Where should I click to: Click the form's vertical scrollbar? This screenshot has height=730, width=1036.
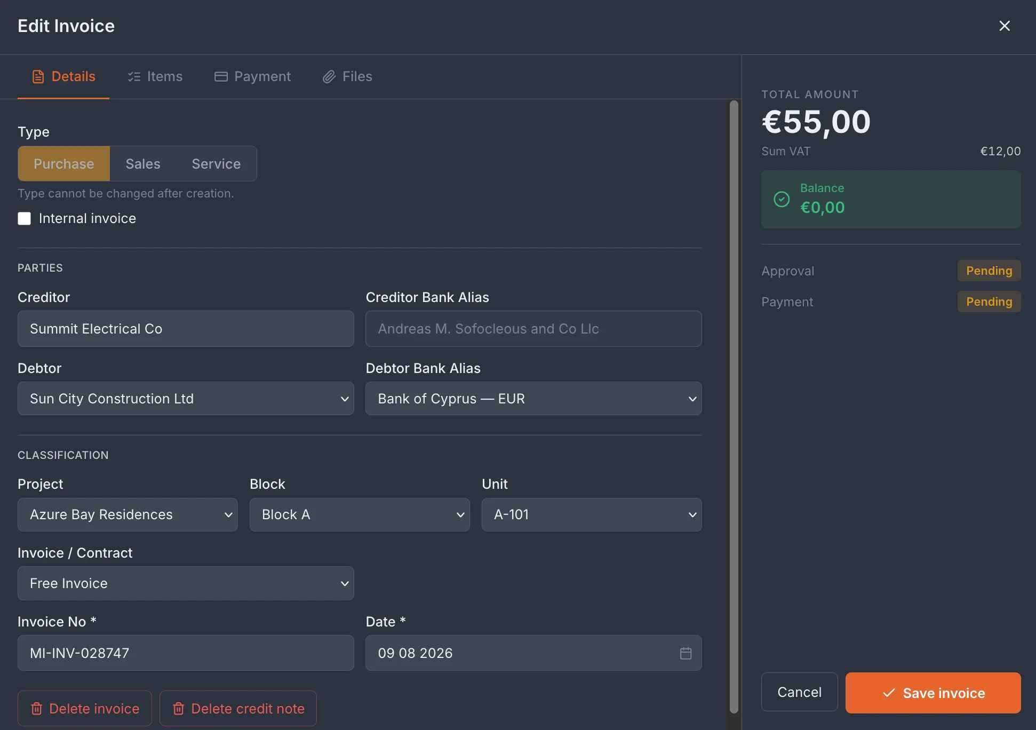pos(734,406)
